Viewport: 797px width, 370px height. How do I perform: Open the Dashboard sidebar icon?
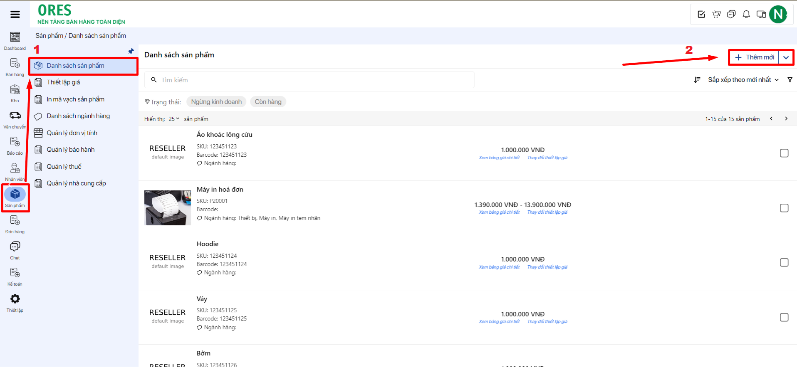click(15, 37)
